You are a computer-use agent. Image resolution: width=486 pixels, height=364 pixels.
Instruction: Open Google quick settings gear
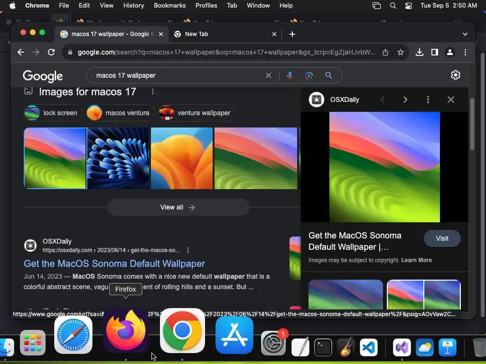coord(455,75)
